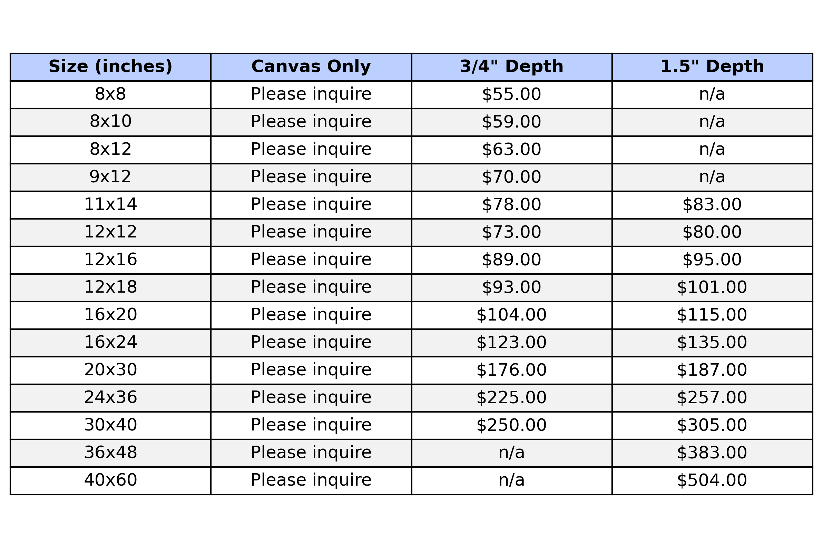Screen dimensions: 823x548
Task: Click the $257.00 price for 24x36
Action: pyautogui.click(x=712, y=398)
